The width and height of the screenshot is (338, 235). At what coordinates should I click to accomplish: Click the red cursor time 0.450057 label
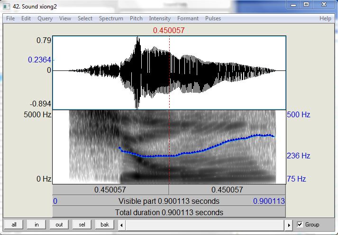tap(169, 30)
